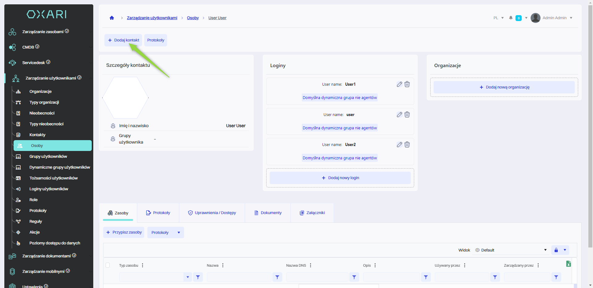Tick the select-all checkbox in table header
This screenshot has height=288, width=593.
click(x=108, y=265)
